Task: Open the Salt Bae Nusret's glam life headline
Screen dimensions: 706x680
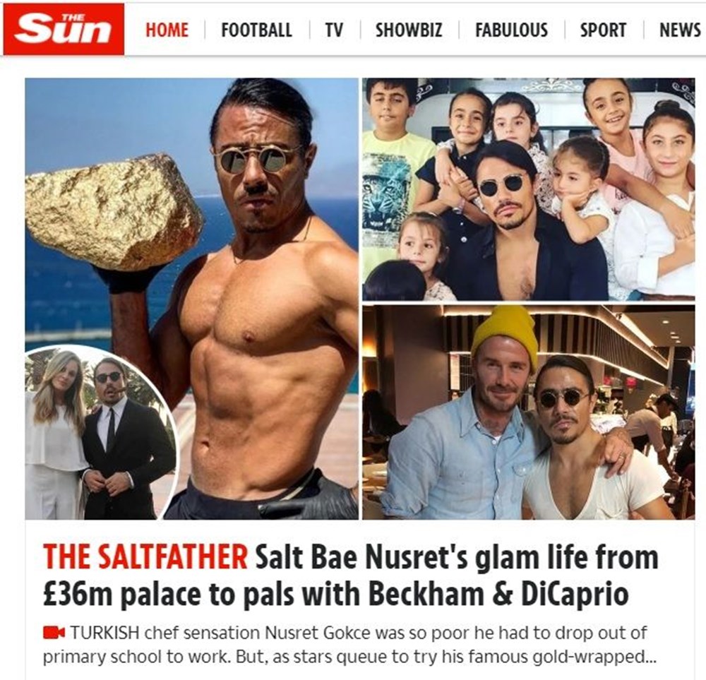Action: click(x=457, y=557)
